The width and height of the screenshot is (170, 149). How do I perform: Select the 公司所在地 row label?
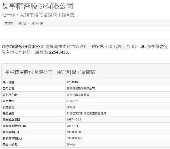click(x=10, y=95)
